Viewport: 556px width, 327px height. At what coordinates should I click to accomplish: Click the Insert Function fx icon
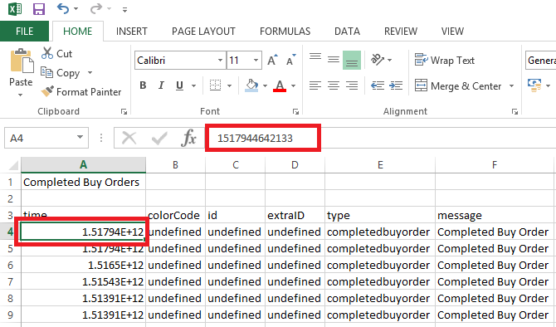coord(188,138)
